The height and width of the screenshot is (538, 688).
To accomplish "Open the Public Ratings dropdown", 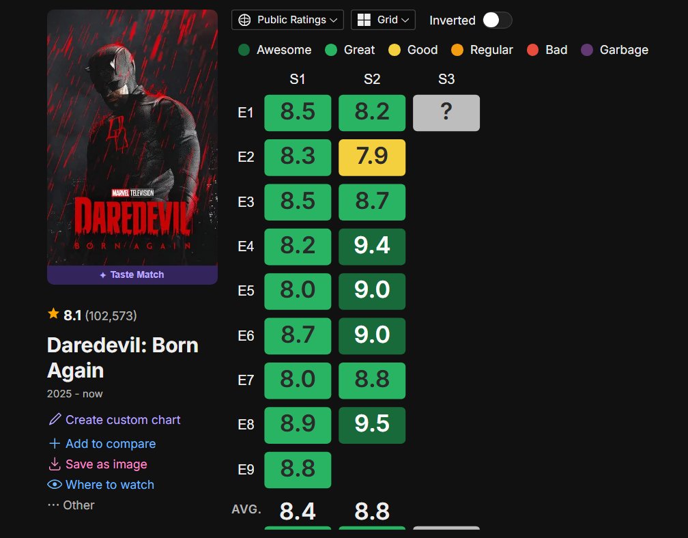I will pos(287,20).
